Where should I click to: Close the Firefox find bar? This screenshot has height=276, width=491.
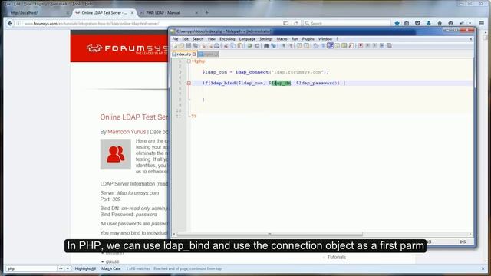pyautogui.click(x=483, y=269)
